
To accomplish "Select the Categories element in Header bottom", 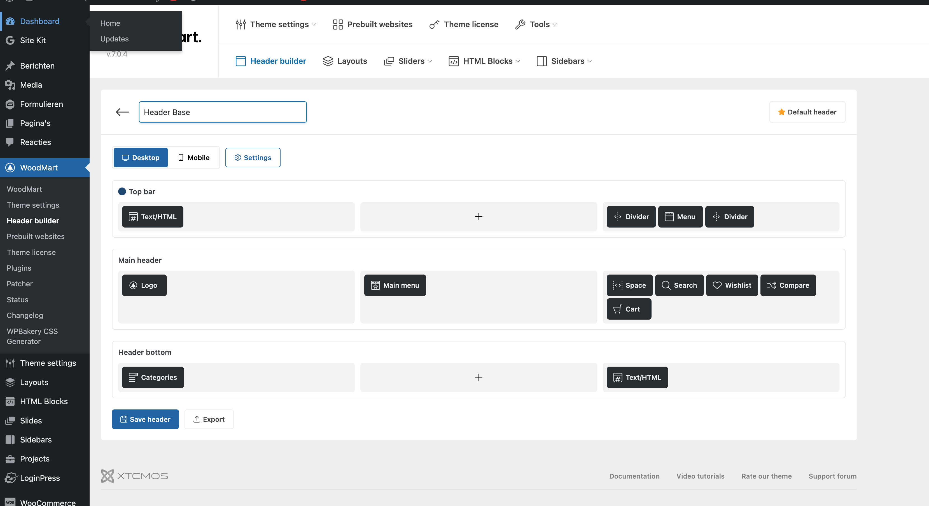I will click(153, 377).
